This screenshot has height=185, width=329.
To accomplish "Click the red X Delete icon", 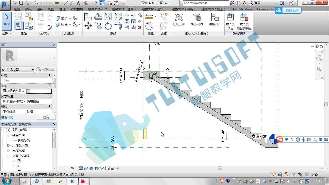I will [140, 27].
